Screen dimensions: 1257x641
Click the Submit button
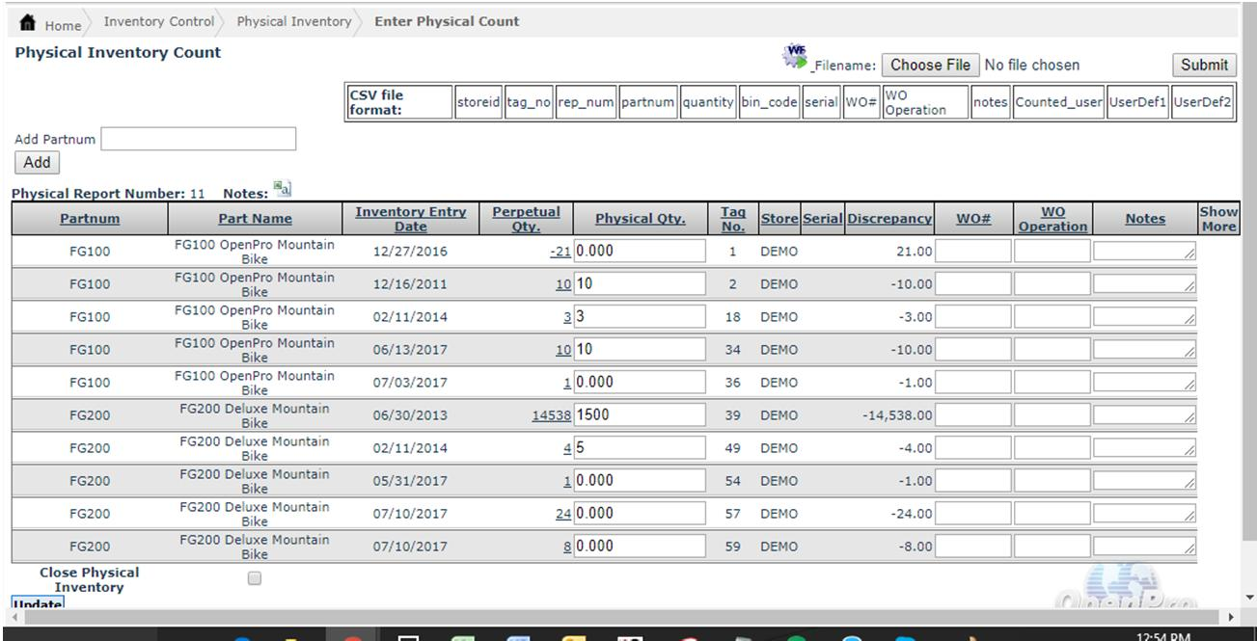click(x=1204, y=65)
